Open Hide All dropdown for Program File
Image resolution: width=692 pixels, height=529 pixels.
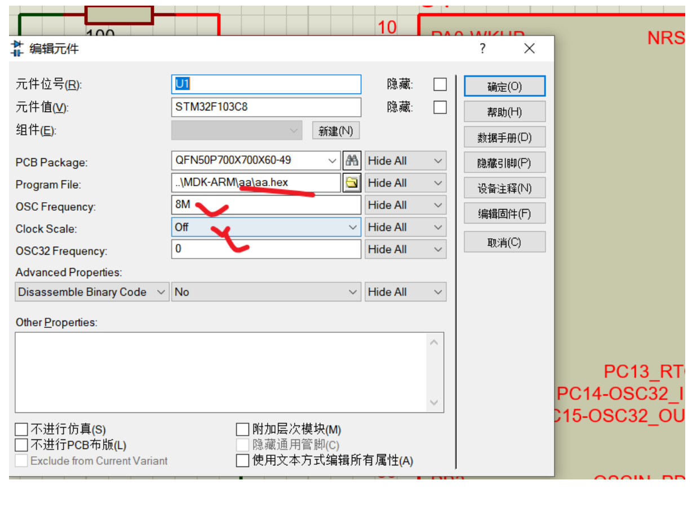(x=406, y=183)
